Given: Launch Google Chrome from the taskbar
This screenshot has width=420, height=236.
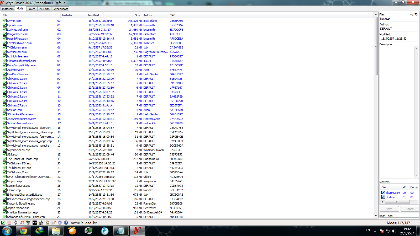Looking at the screenshot, I should pos(23,231).
